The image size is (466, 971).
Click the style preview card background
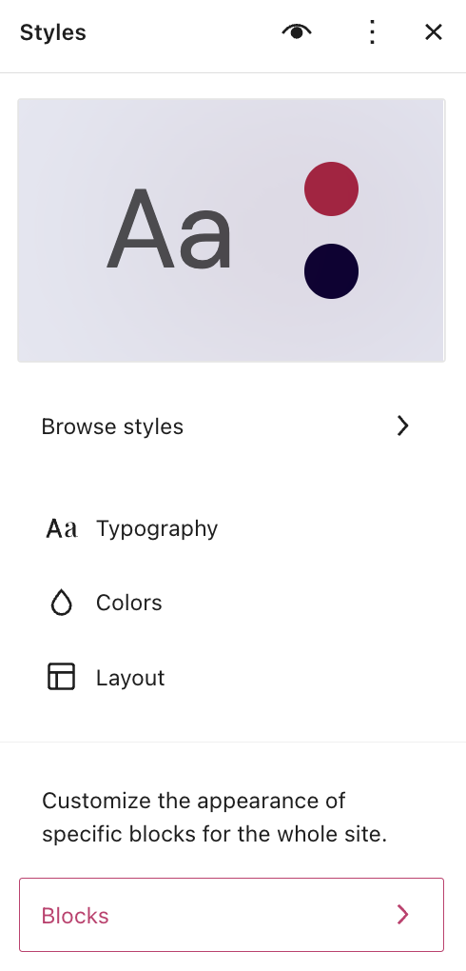231,229
